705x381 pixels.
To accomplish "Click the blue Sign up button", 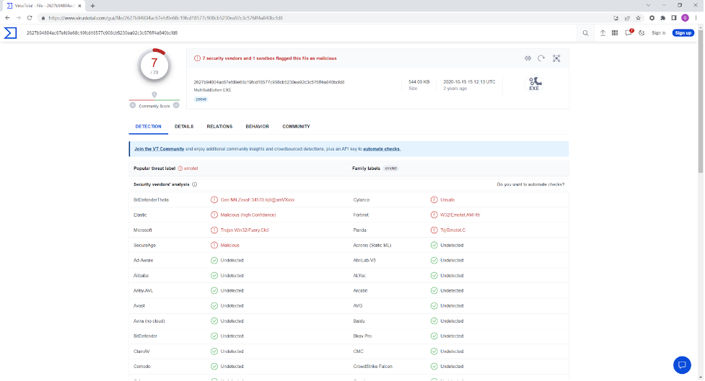I will (x=683, y=32).
